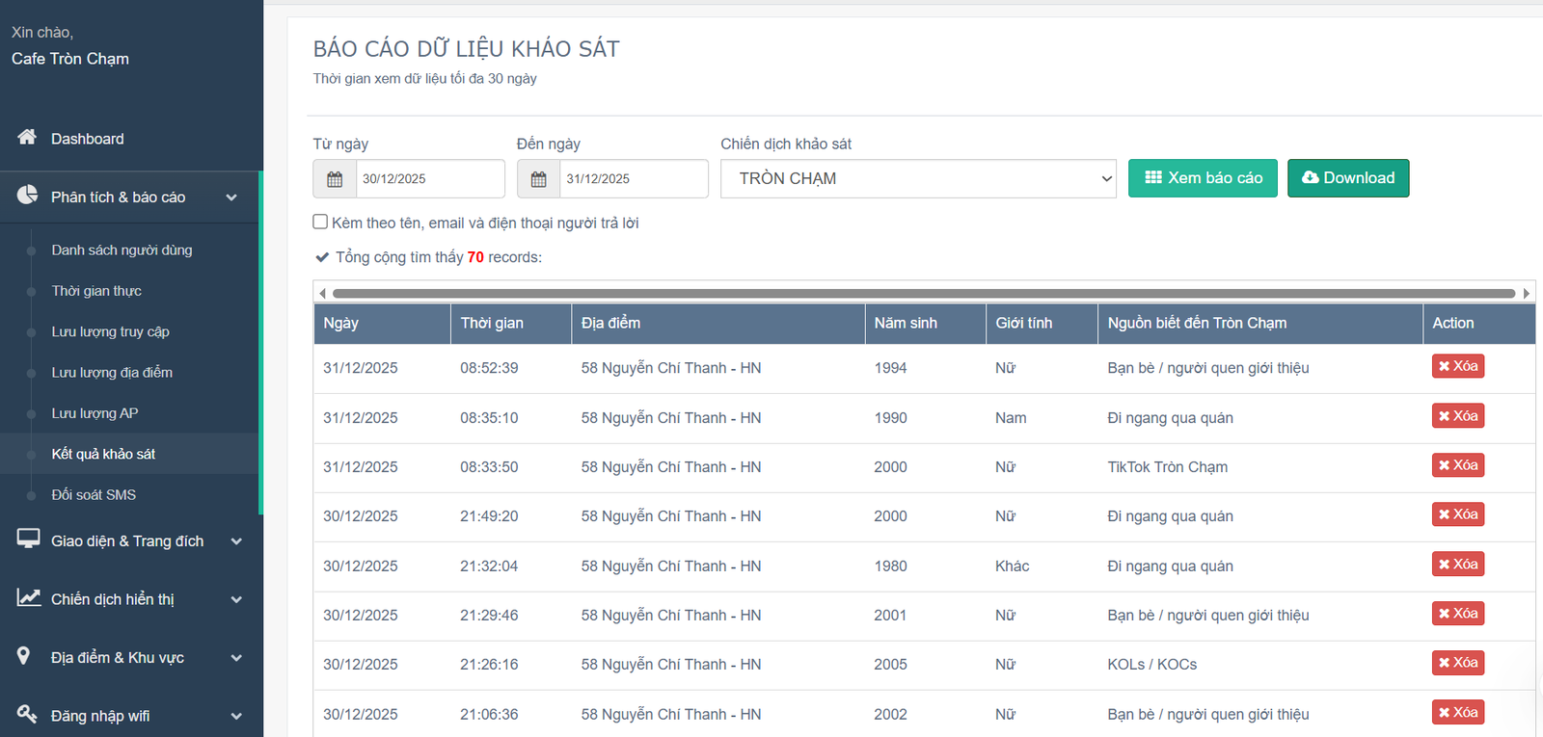Click the key icon for Đăng nhập wifi

coord(27,714)
